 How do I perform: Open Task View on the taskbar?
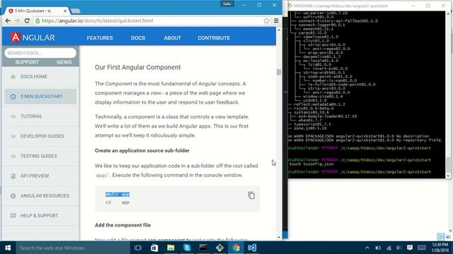click(x=138, y=248)
